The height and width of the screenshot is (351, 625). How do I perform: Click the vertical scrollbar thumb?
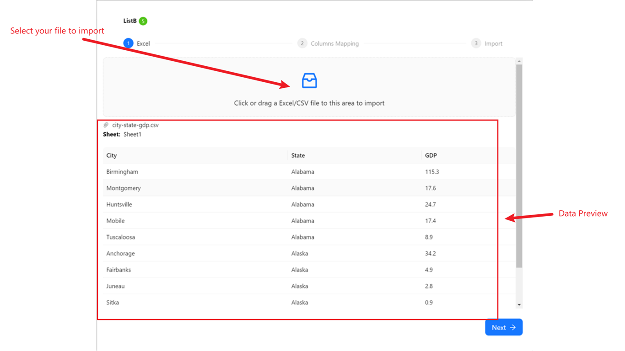click(x=519, y=165)
